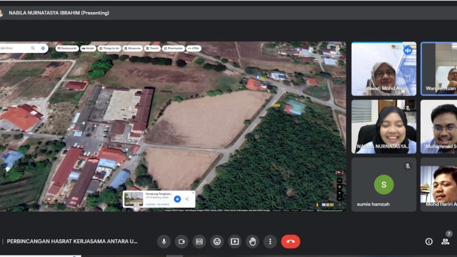Turn off the camera

tap(182, 242)
